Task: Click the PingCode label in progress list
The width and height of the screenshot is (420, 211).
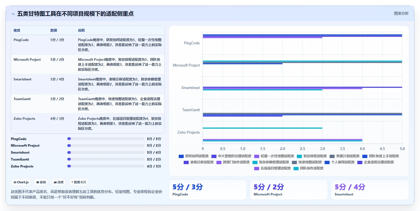Action: coord(19,139)
